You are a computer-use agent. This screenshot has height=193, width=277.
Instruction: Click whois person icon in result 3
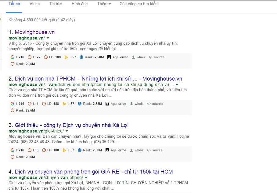(131, 150)
